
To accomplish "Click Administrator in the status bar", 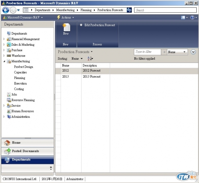I will 75,179.
